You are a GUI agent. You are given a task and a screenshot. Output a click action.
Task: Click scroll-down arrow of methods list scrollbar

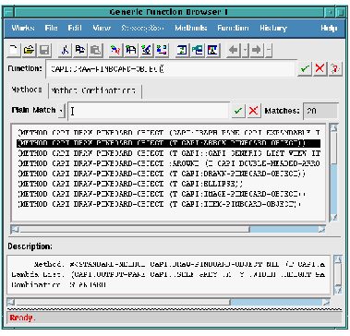click(x=333, y=218)
